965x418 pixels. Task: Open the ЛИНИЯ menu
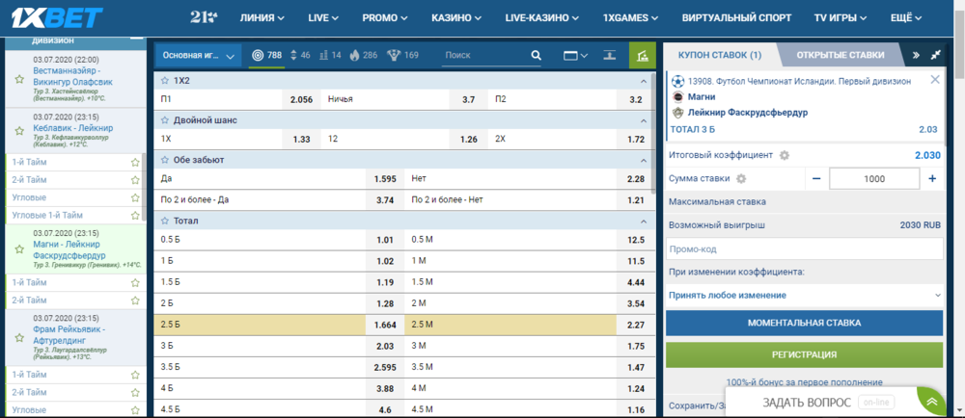tap(262, 17)
